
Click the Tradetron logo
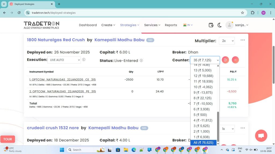(x=41, y=25)
